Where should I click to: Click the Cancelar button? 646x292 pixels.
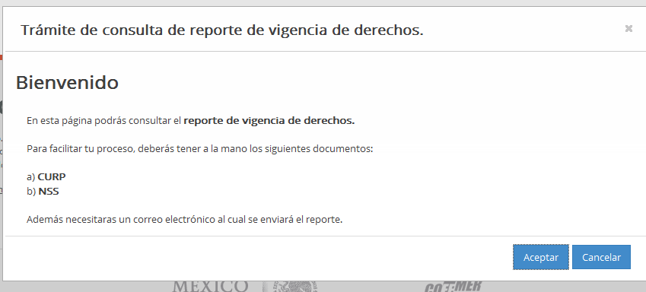point(601,257)
